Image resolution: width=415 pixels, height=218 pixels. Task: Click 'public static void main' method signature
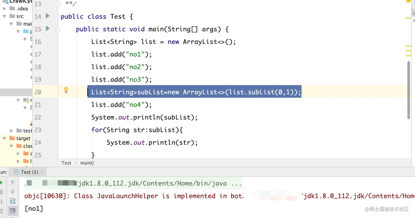tap(152, 29)
